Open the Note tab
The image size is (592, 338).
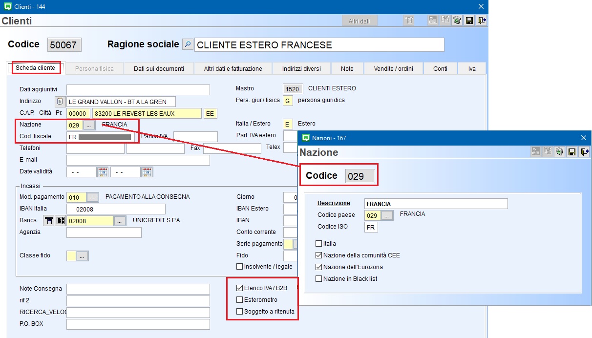click(347, 69)
